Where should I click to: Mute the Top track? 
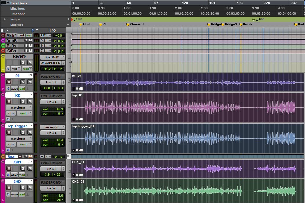(x=30, y=101)
